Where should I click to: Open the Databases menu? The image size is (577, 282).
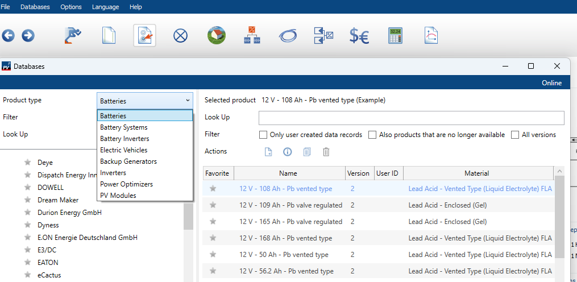pyautogui.click(x=35, y=7)
